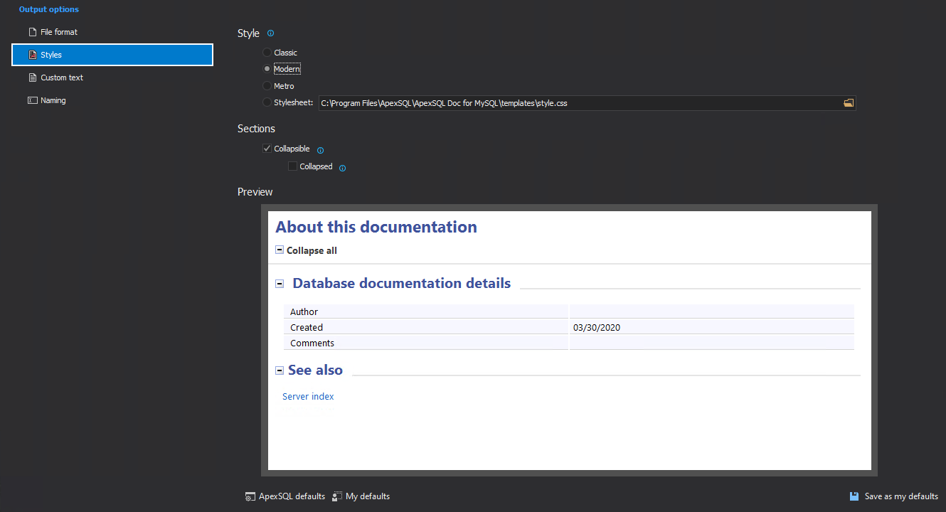Image resolution: width=946 pixels, height=512 pixels.
Task: Enable the Collapsed checkbox
Action: click(x=292, y=166)
